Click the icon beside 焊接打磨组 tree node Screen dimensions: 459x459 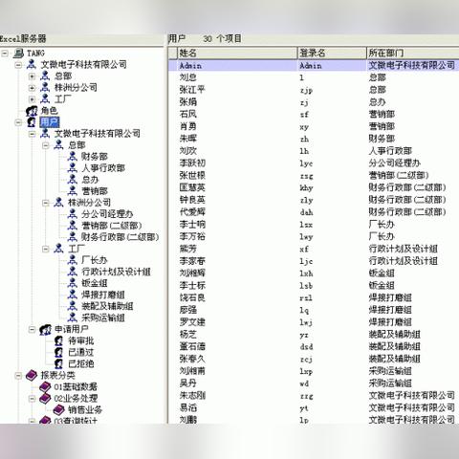(x=73, y=295)
